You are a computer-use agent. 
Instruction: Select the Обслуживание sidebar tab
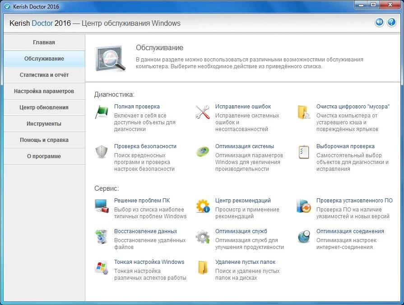tap(44, 59)
